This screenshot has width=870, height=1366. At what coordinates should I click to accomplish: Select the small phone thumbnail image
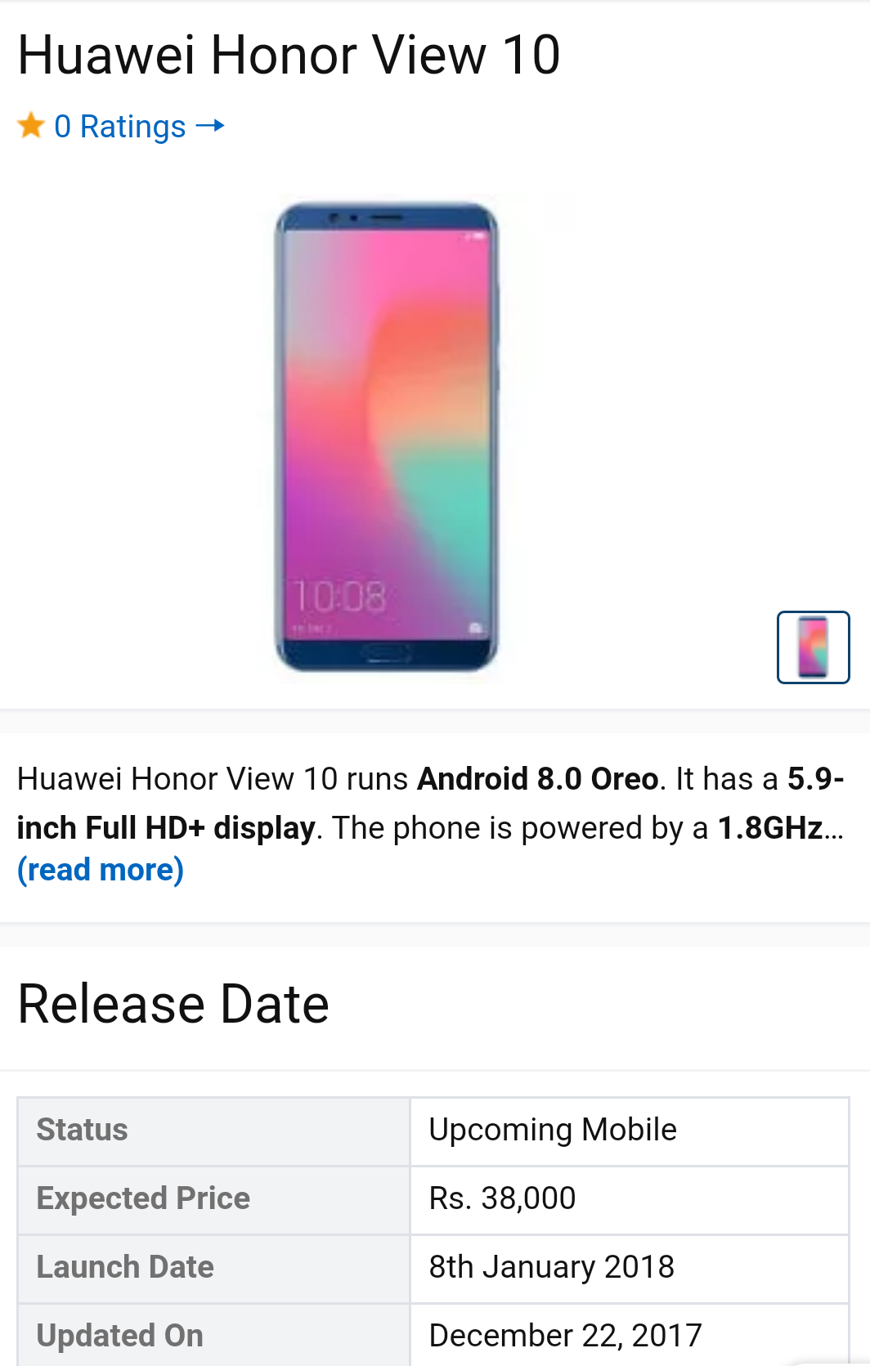pos(813,647)
